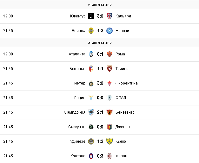199x163 pixels.
Task: Click the Juventus club logo
Action: tap(91, 16)
